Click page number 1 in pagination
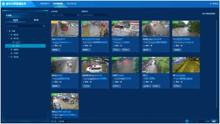Viewport: 220px width, 124px height. (x=187, y=121)
